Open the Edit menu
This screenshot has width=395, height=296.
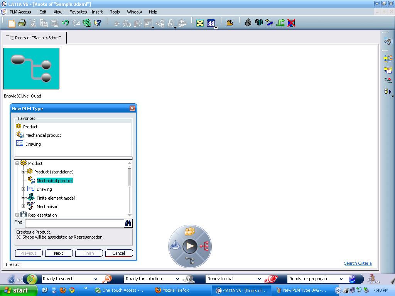(x=43, y=12)
